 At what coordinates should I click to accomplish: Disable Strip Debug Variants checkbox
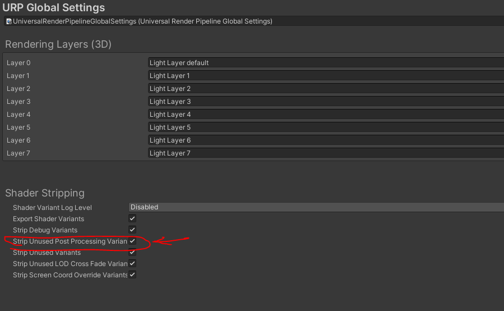pos(132,230)
